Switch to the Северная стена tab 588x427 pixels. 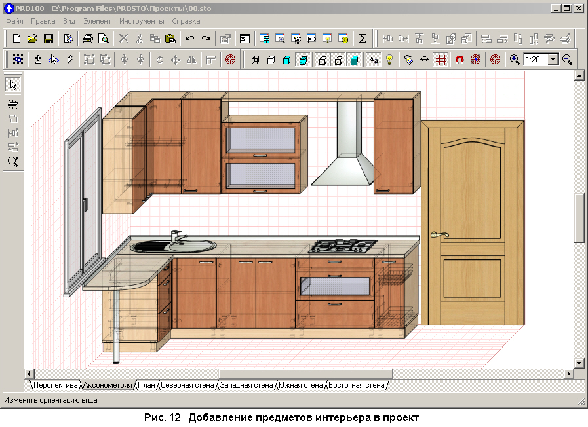(187, 385)
